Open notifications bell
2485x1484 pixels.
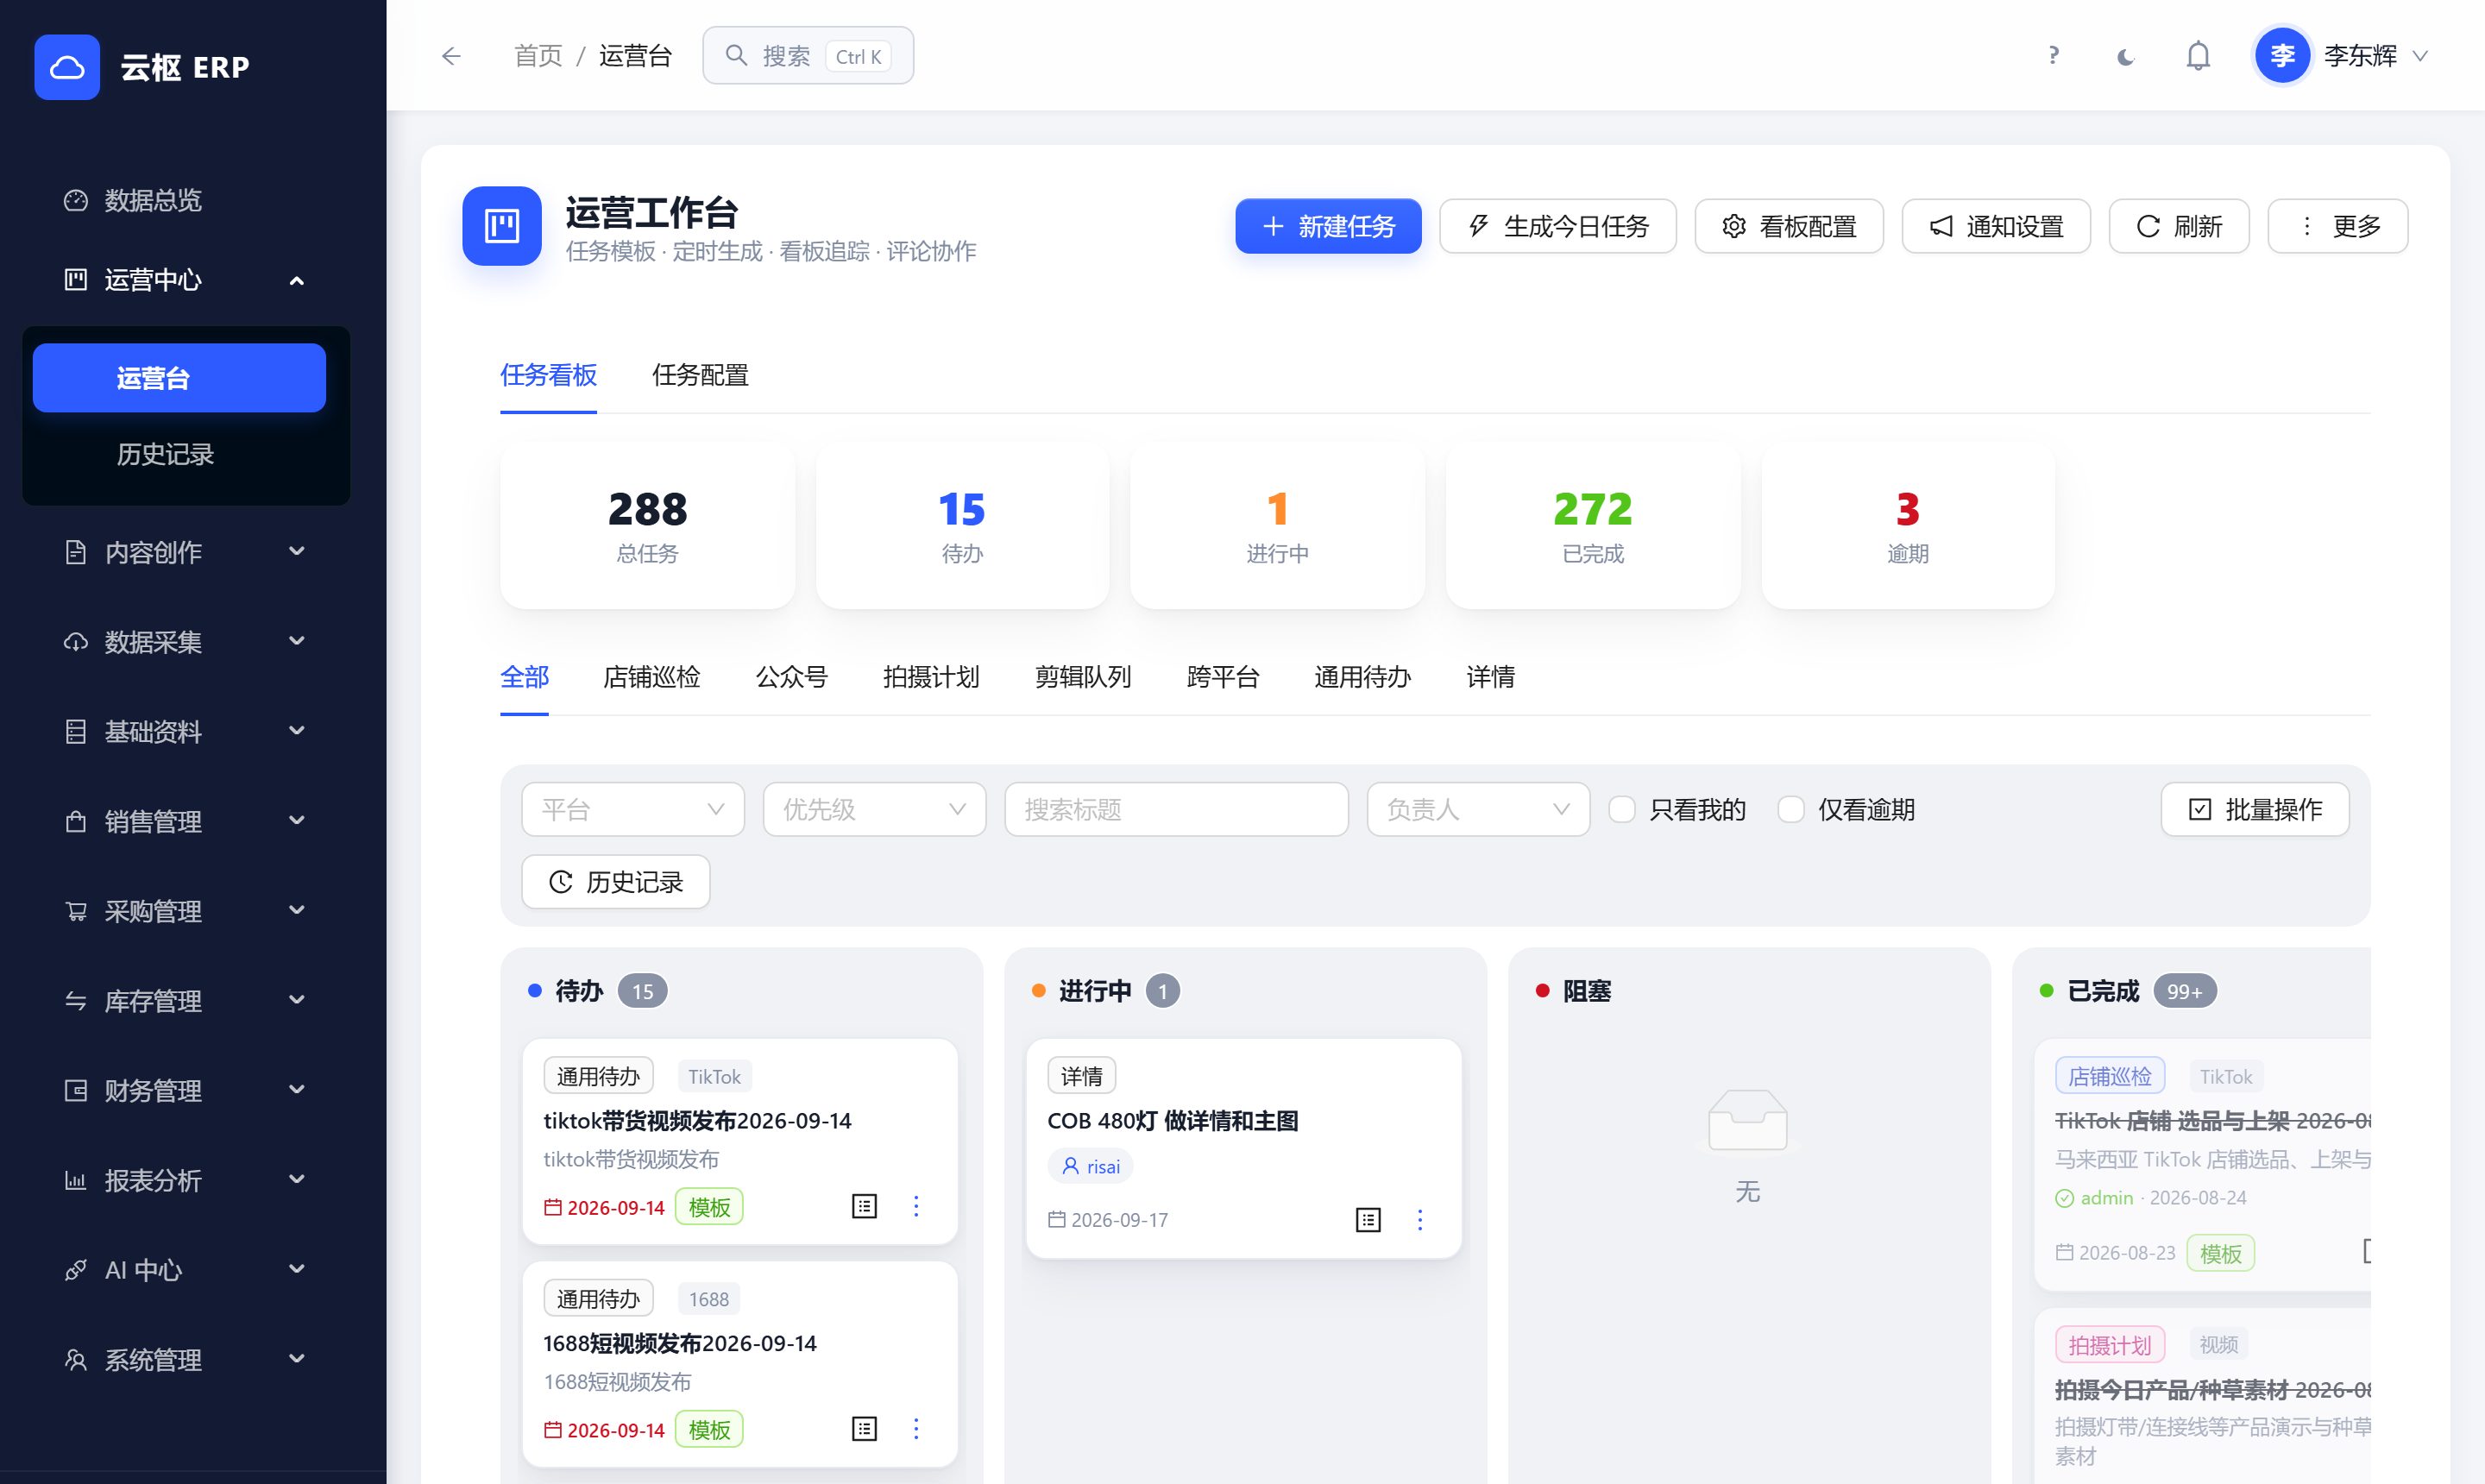coord(2198,56)
